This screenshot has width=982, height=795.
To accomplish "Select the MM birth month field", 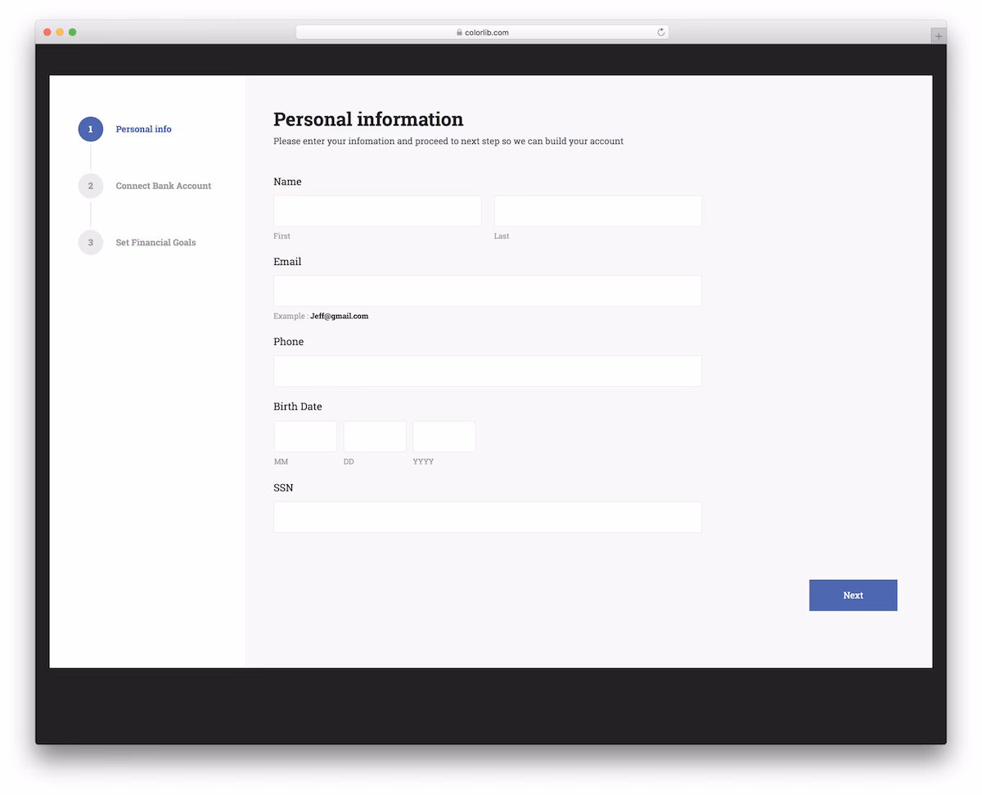I will (305, 437).
